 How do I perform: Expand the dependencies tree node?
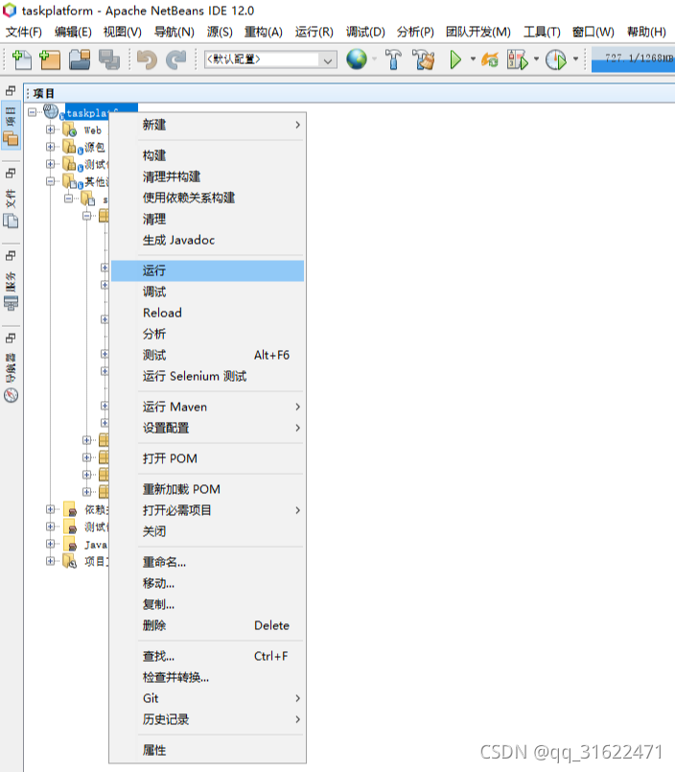pyautogui.click(x=50, y=509)
